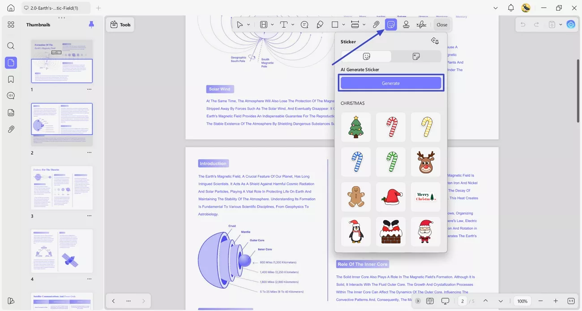Select the text highlight markup tool
The height and width of the screenshot is (311, 582).
coord(264,25)
